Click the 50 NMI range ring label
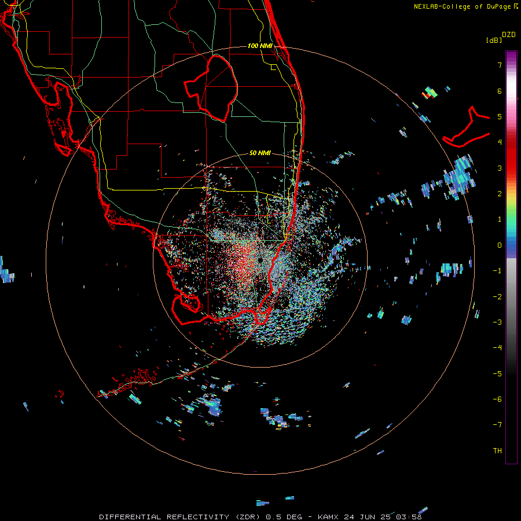 tap(260, 153)
